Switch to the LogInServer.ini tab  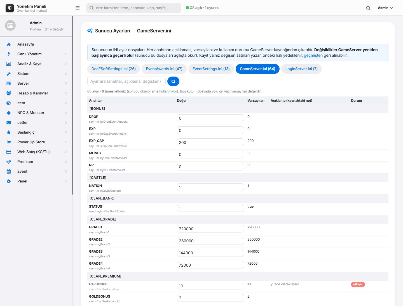[301, 69]
